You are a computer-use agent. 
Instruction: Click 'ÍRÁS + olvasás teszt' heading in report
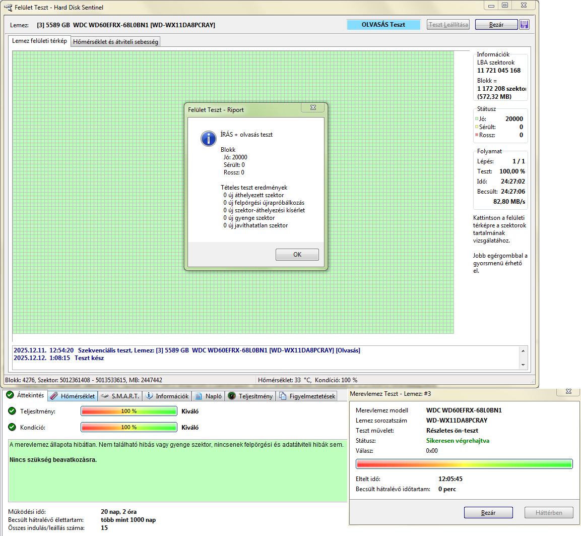246,135
